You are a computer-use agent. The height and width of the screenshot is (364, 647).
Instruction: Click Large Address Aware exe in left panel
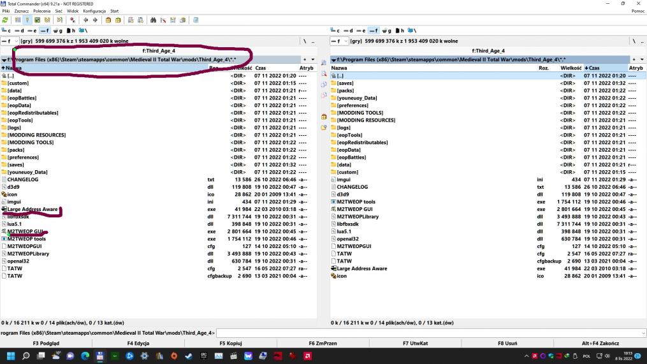click(x=32, y=209)
